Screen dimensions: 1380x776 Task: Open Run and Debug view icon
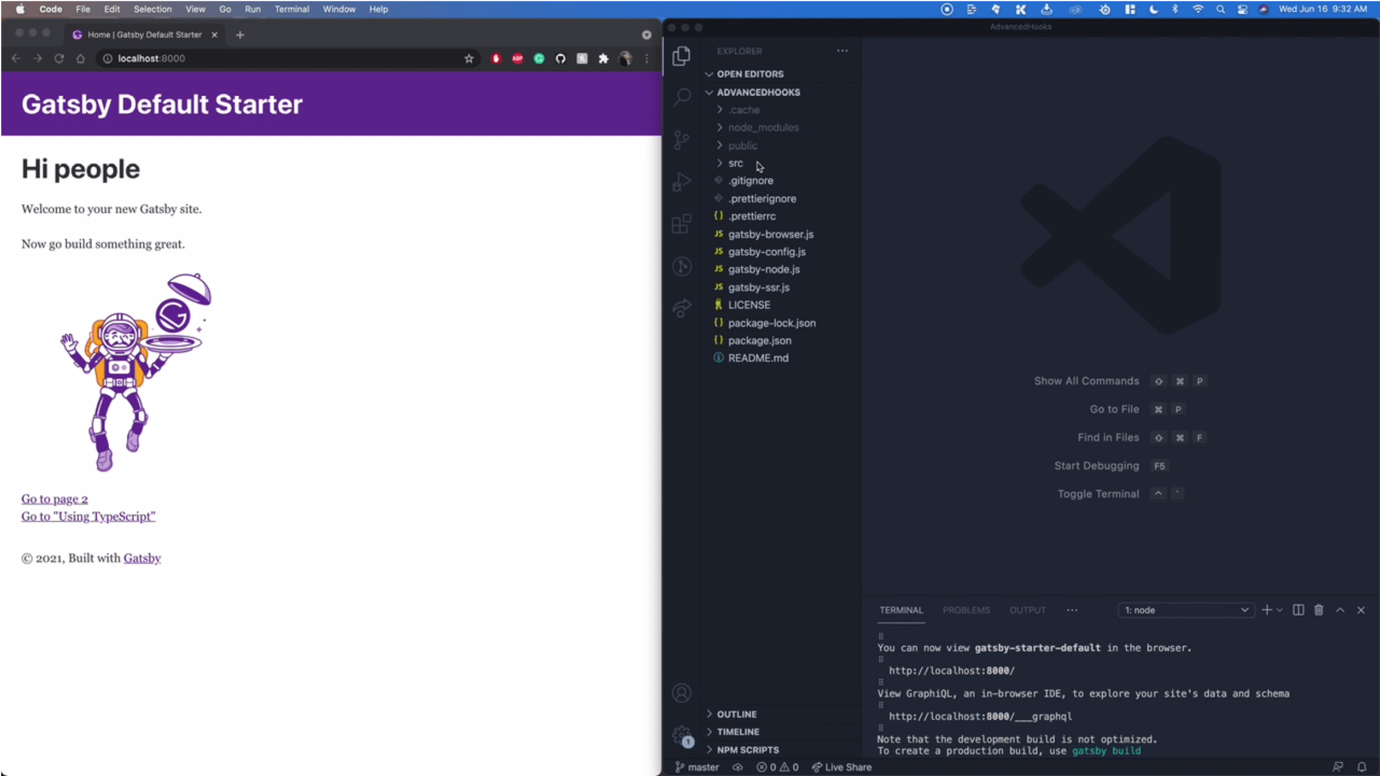click(682, 182)
